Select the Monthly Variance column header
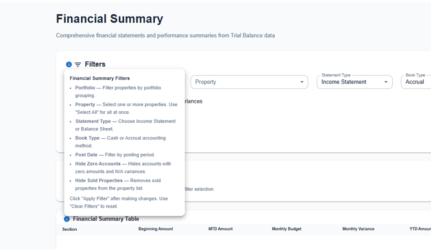Viewport: 431px width, 250px height. point(358,229)
